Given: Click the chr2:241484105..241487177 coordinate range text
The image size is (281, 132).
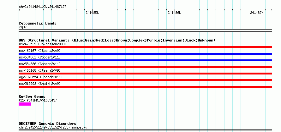Looking at the screenshot, I should coord(43,7).
